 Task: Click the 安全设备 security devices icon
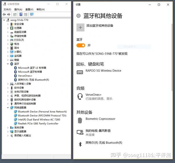click(12, 24)
